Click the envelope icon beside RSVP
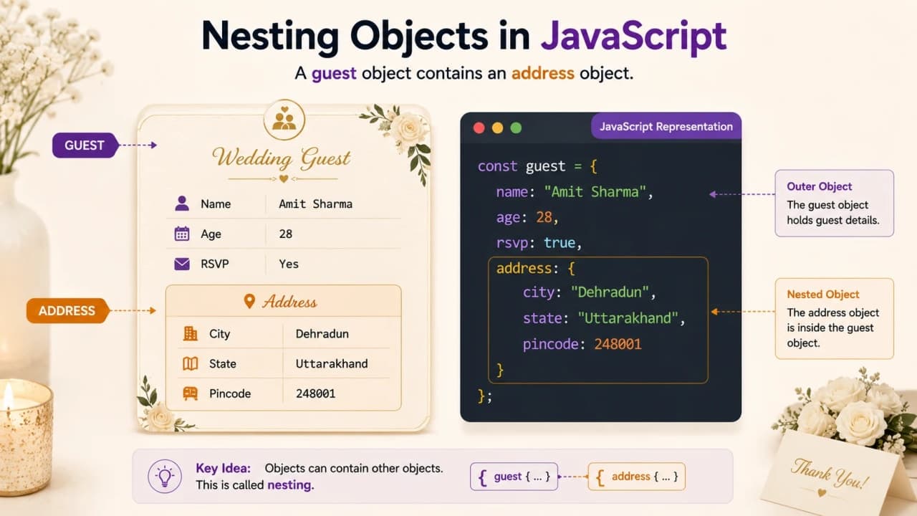The image size is (917, 516). tap(182, 264)
